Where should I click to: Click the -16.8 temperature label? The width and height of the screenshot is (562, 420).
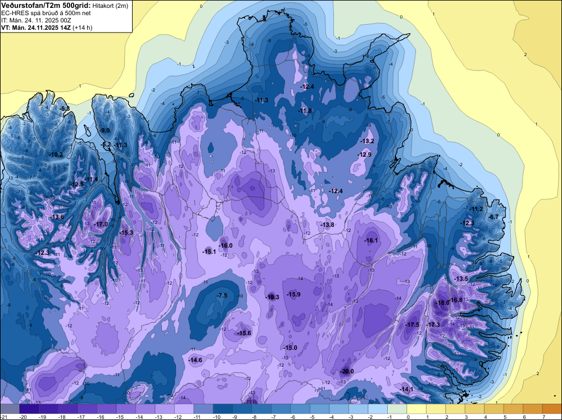coord(456,300)
